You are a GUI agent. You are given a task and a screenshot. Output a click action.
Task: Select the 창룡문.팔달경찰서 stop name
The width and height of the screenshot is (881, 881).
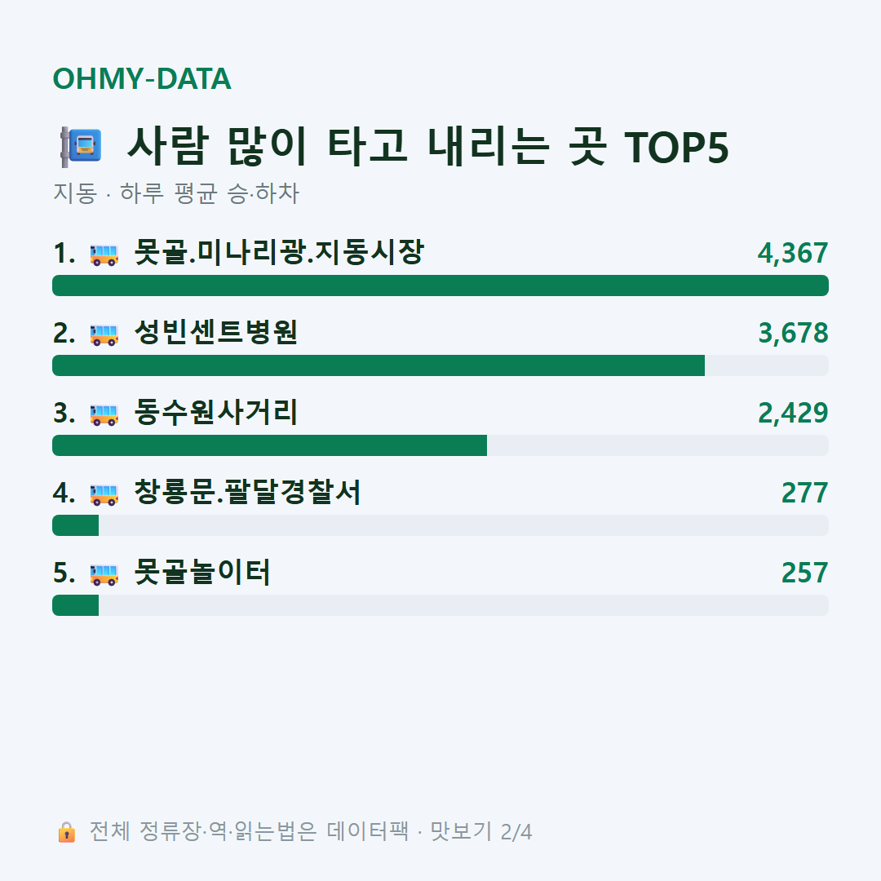pyautogui.click(x=247, y=492)
